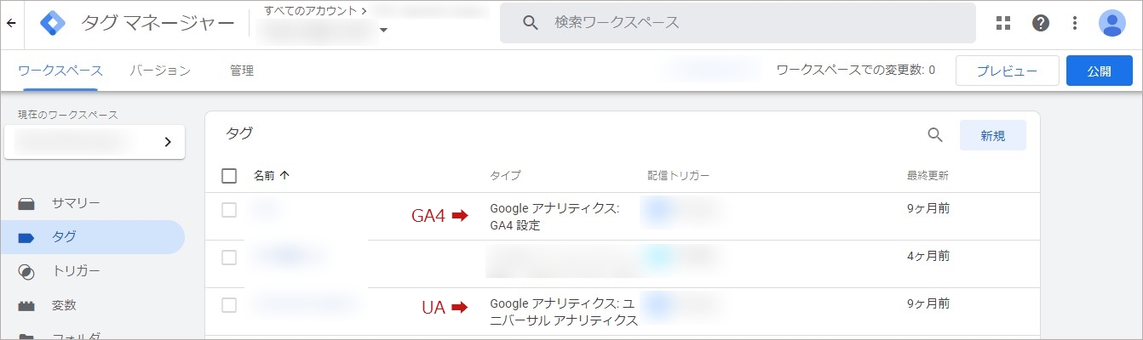Expand the account selector dropdown arrow

click(x=383, y=31)
